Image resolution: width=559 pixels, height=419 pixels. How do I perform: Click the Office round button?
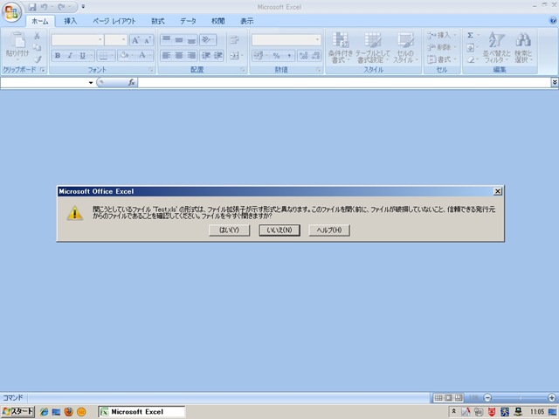pos(11,12)
